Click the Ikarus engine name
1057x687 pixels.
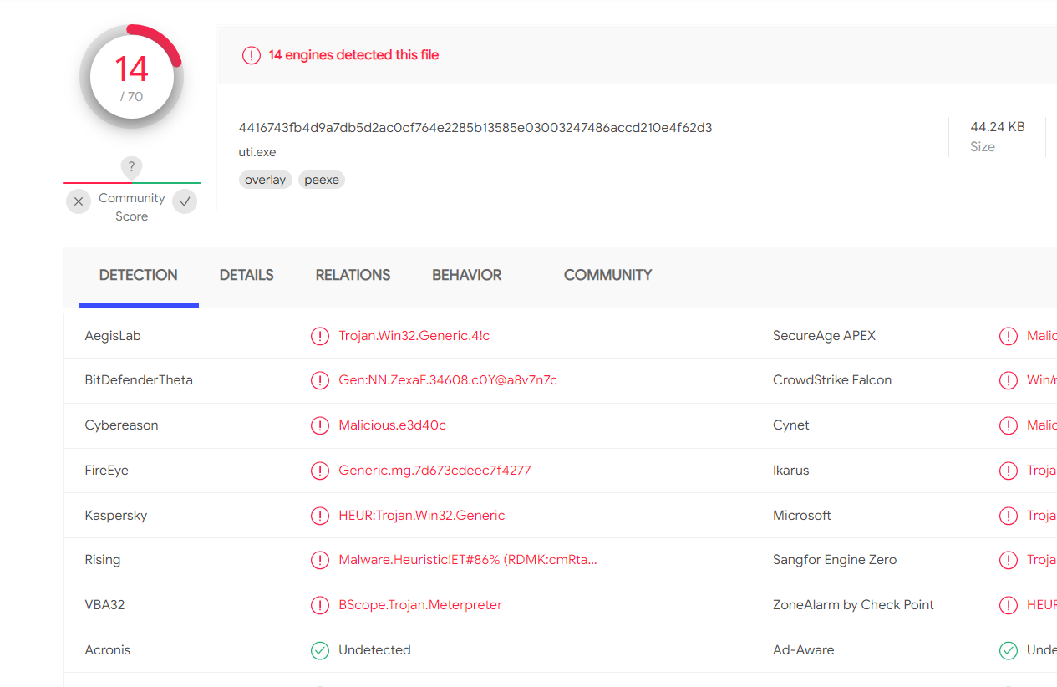pyautogui.click(x=791, y=471)
